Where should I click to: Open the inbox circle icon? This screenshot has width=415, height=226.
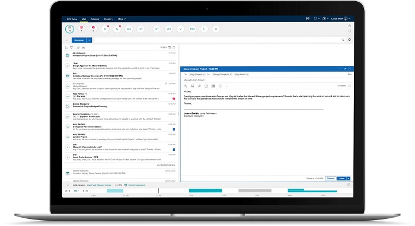[x=69, y=29]
